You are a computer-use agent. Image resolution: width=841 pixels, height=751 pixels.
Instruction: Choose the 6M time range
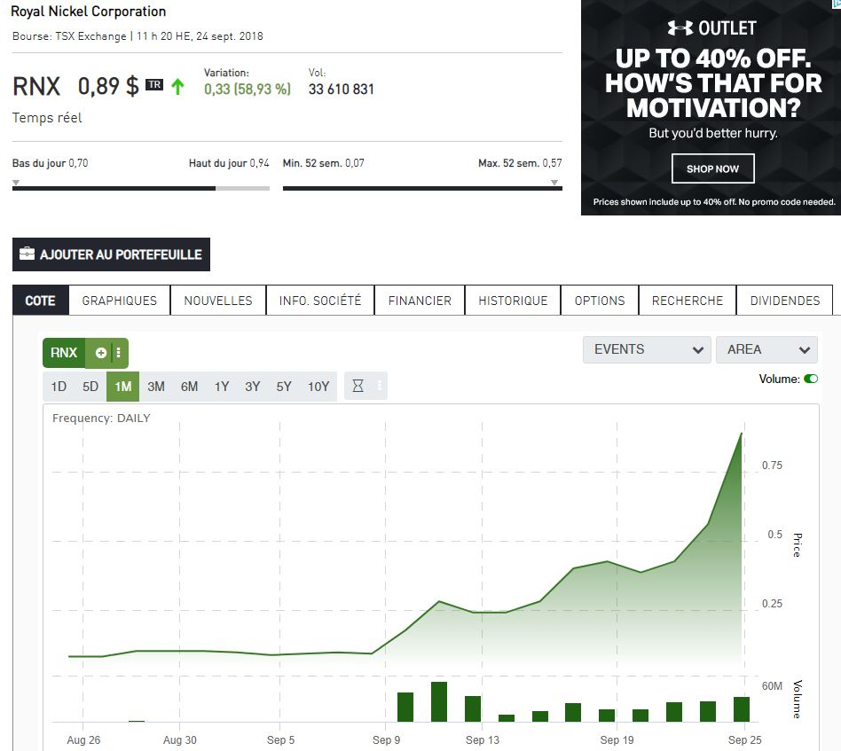click(189, 387)
